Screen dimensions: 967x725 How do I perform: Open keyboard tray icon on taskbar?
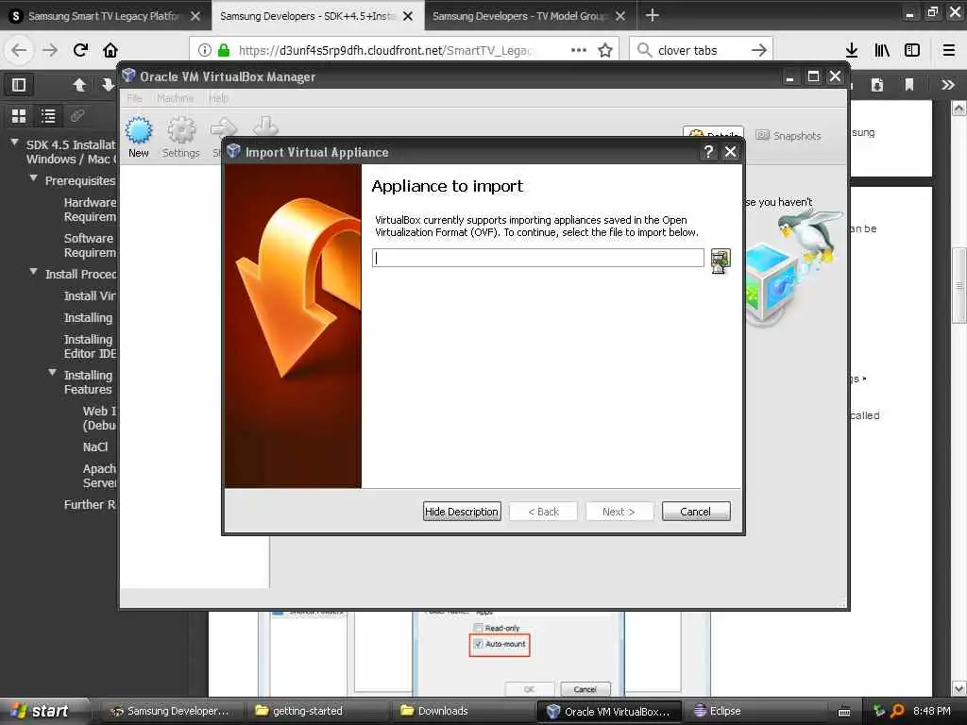click(844, 712)
